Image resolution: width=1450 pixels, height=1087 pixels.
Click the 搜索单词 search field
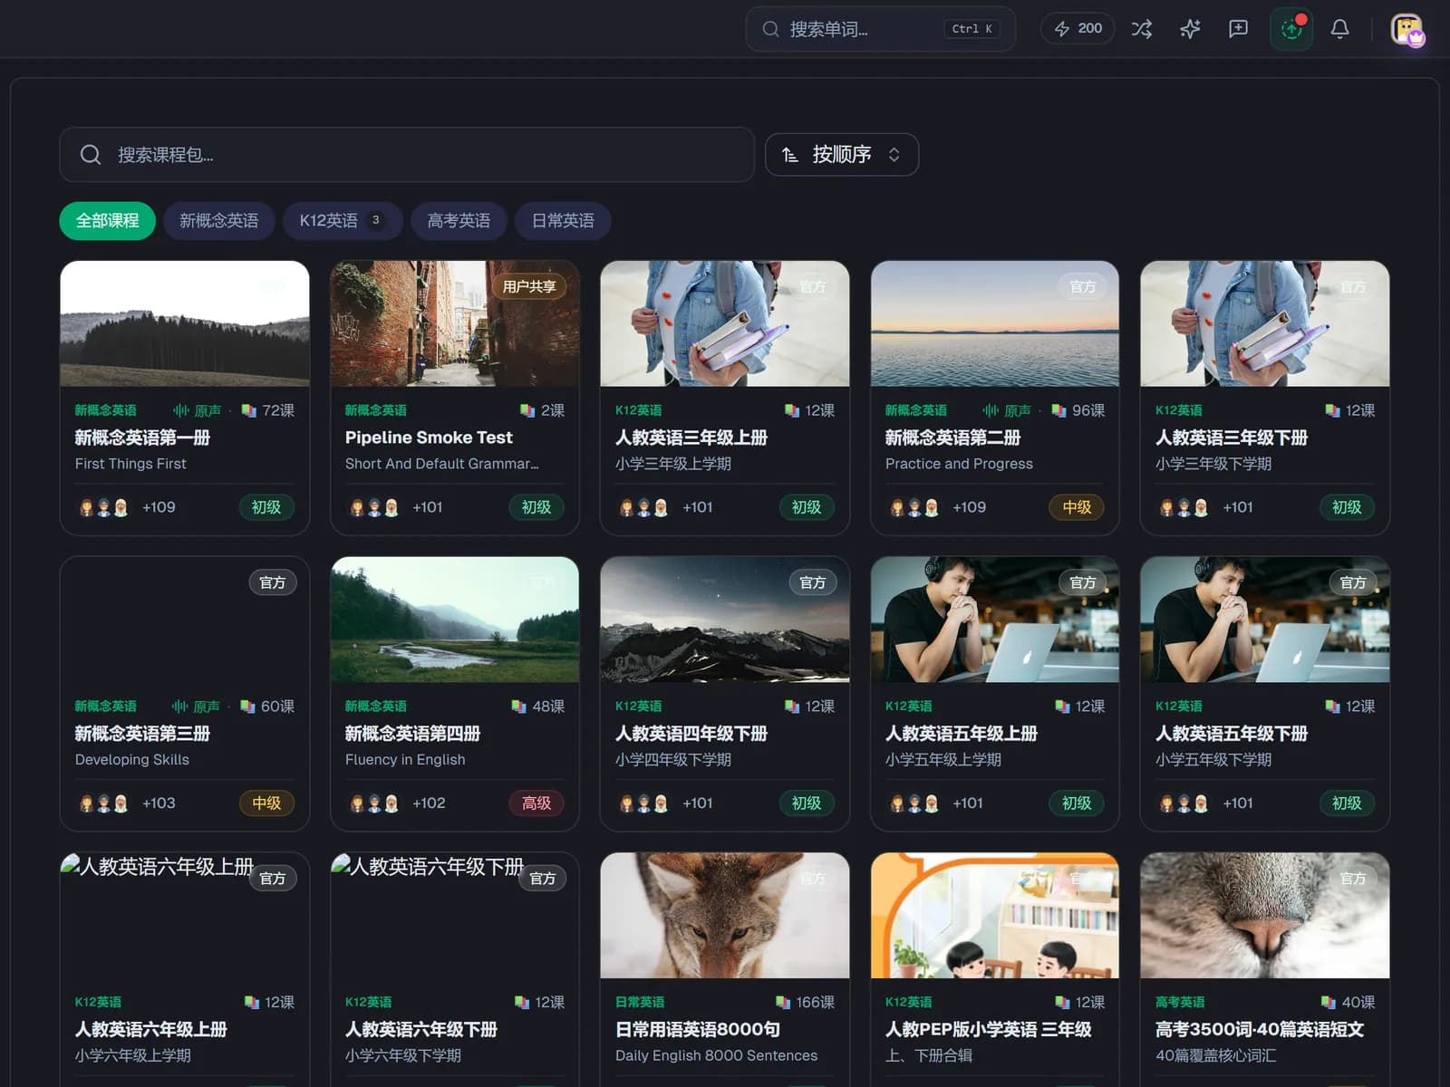[880, 29]
